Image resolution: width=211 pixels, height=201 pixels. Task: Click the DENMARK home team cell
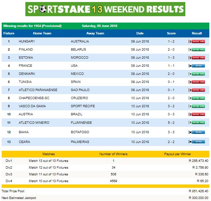coord(27,74)
